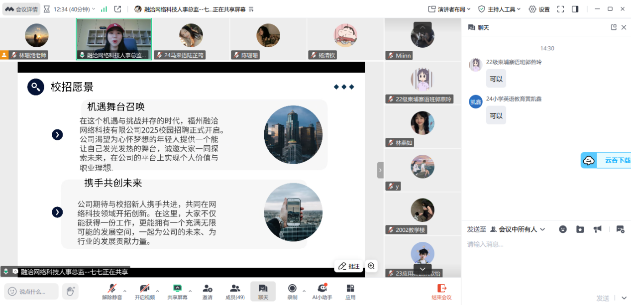Screen dimensions: 631x305
Task: Open the AI小助手 assistant
Action: [x=322, y=291]
